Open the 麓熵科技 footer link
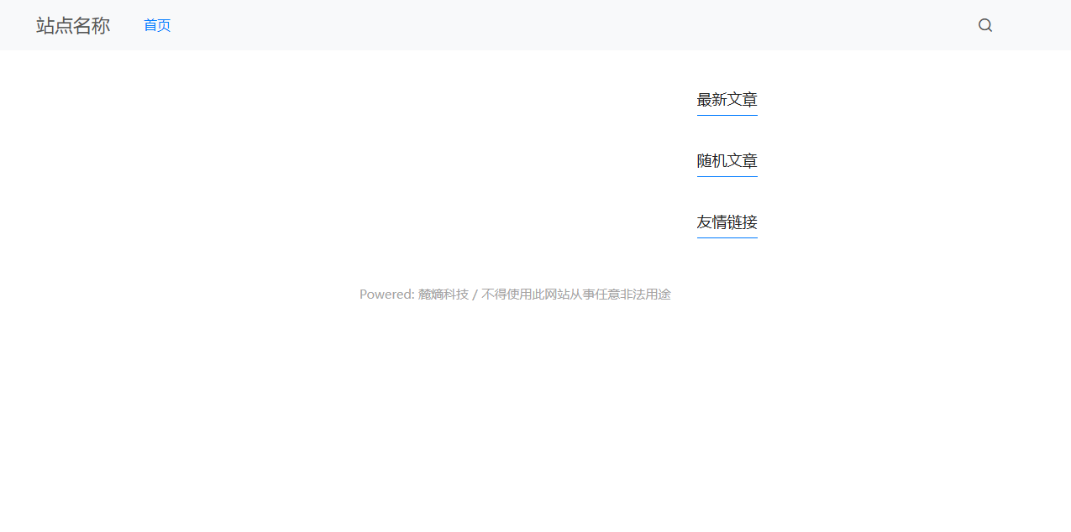Screen dimensions: 1071x532 pyautogui.click(x=443, y=294)
